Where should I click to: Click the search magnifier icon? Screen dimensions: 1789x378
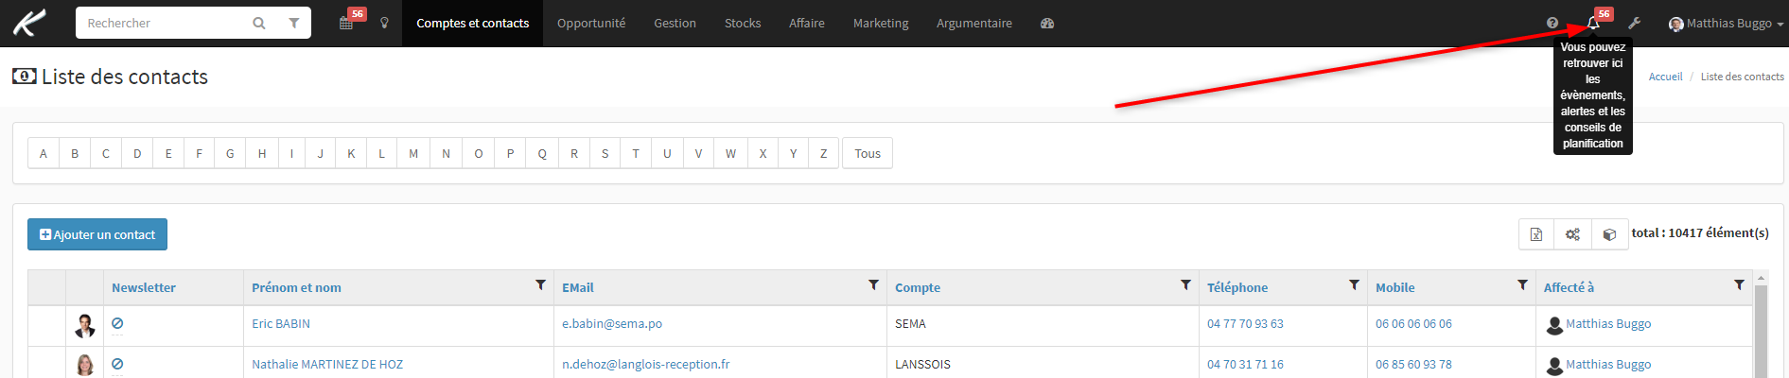[x=259, y=23]
